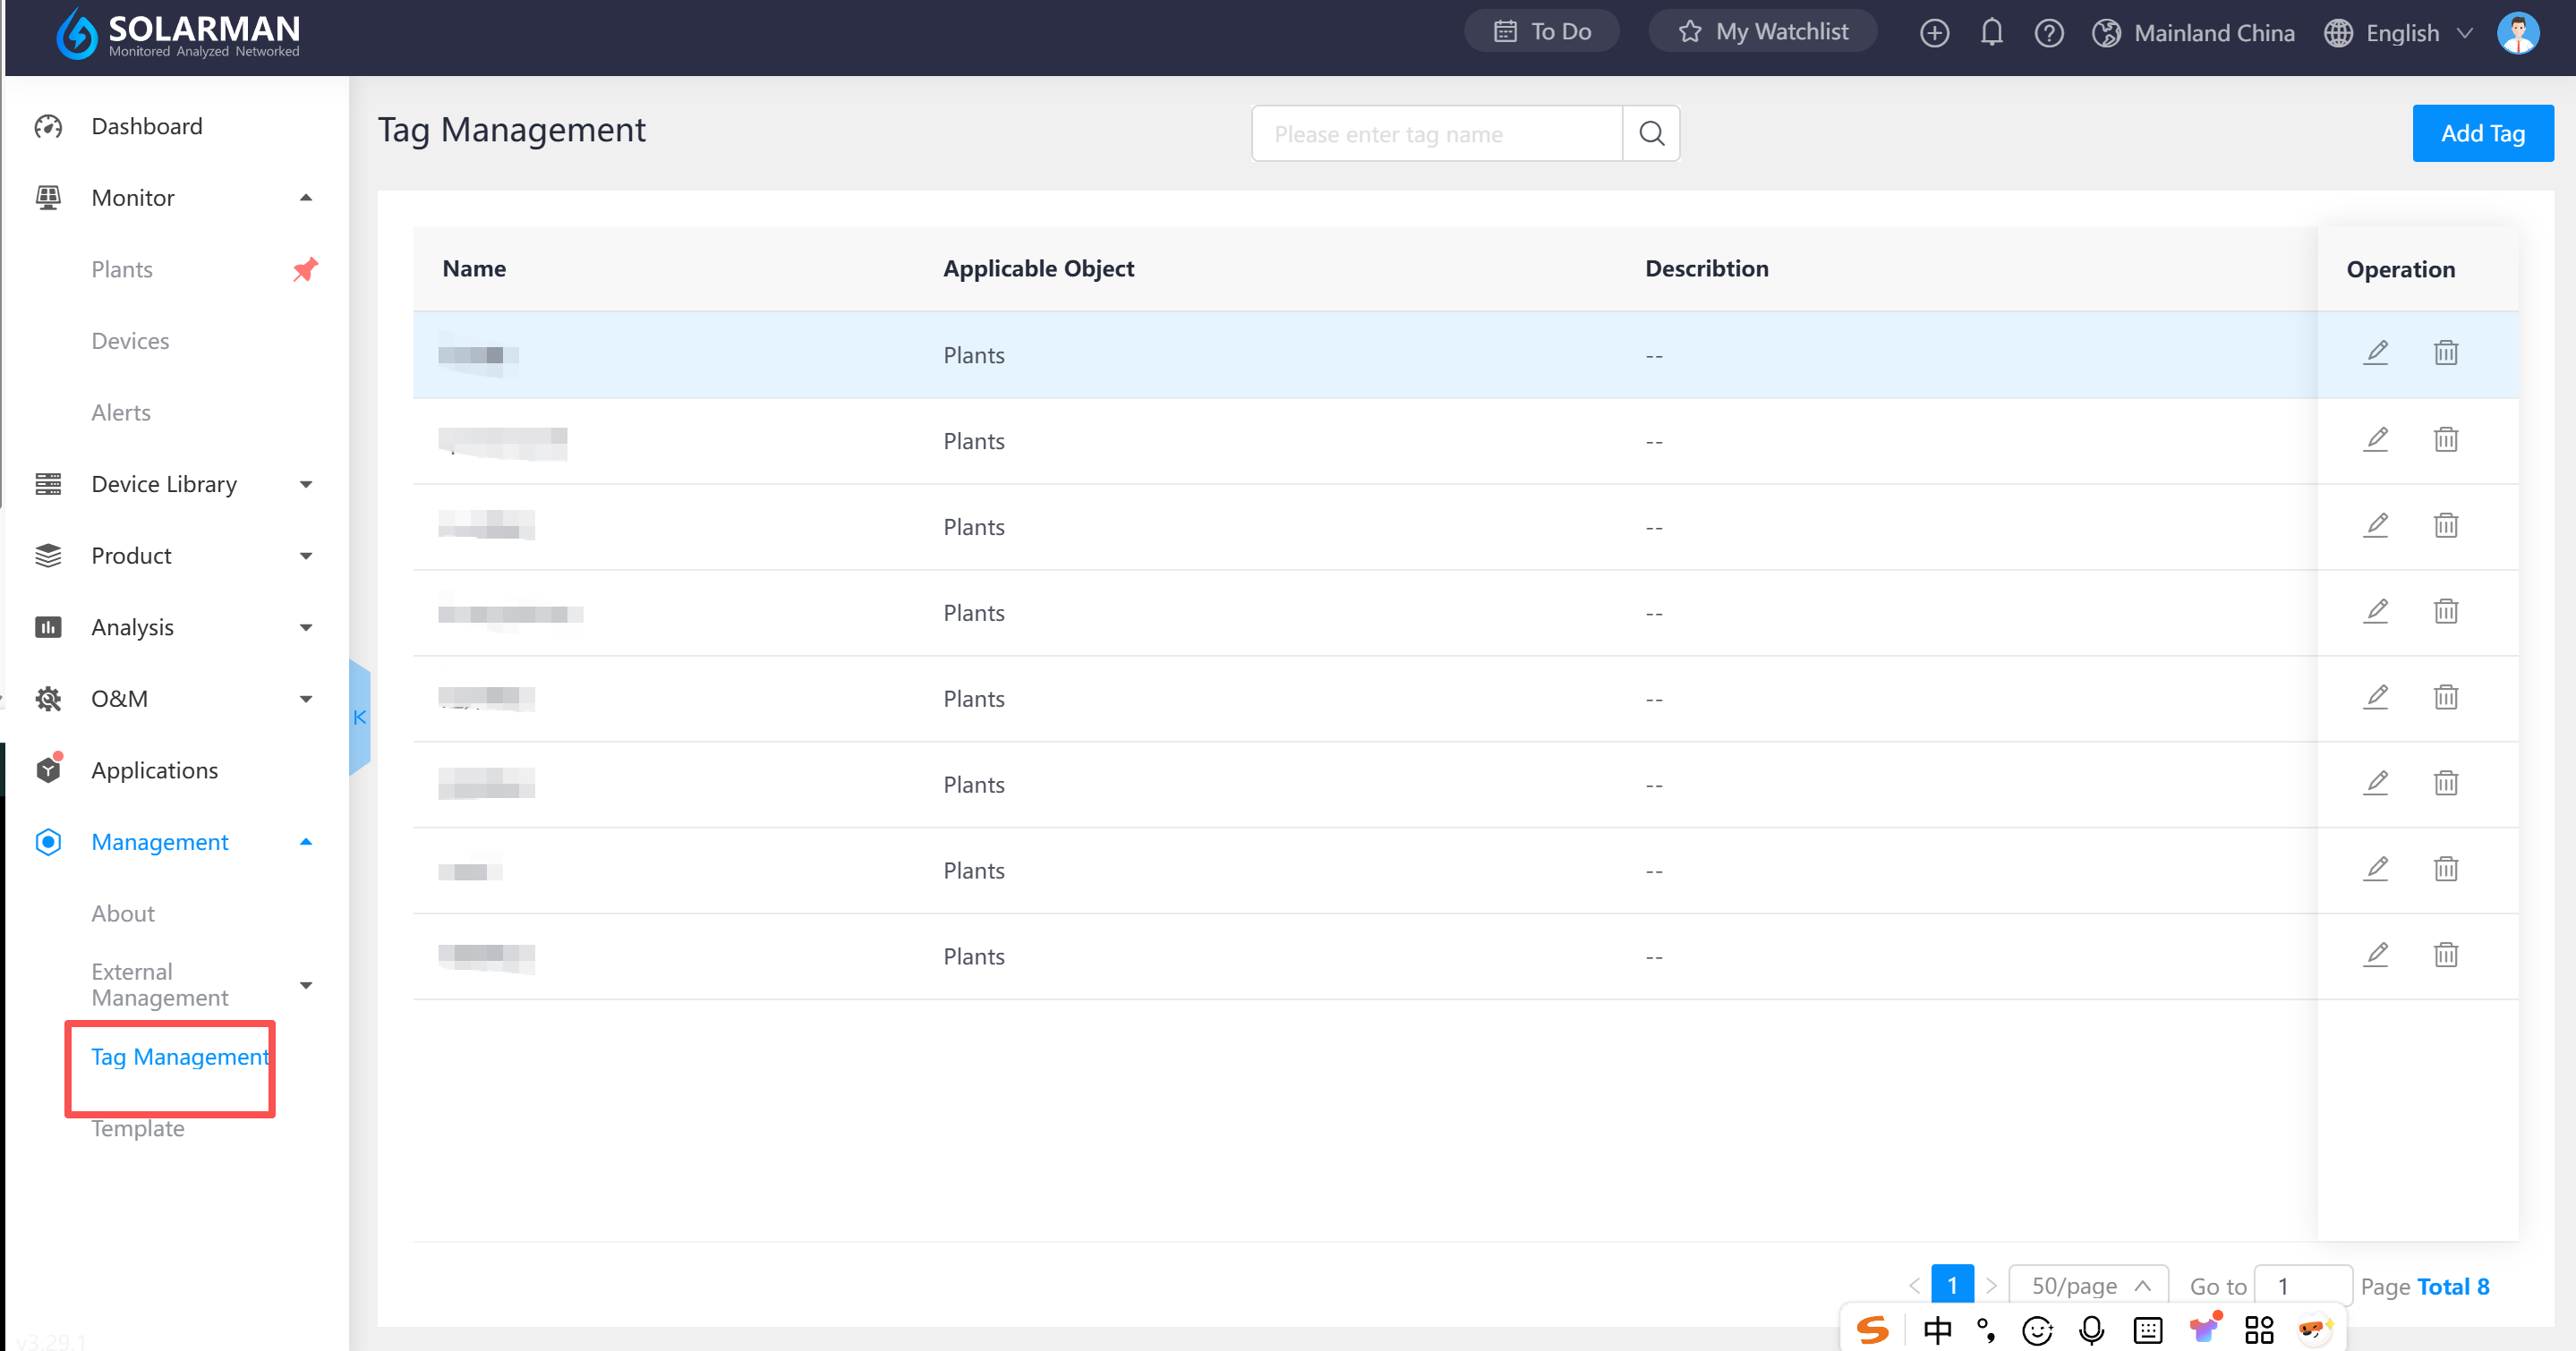This screenshot has width=2576, height=1351.
Task: Click the help question mark icon
Action: (x=2048, y=32)
